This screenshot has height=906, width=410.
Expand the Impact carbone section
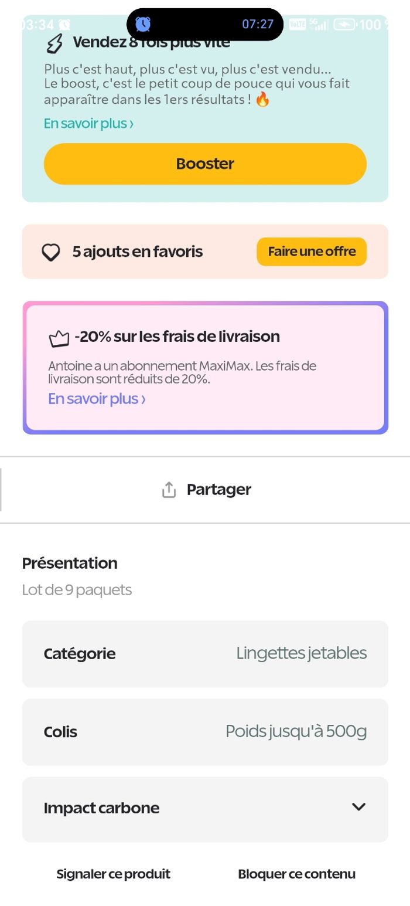click(358, 807)
